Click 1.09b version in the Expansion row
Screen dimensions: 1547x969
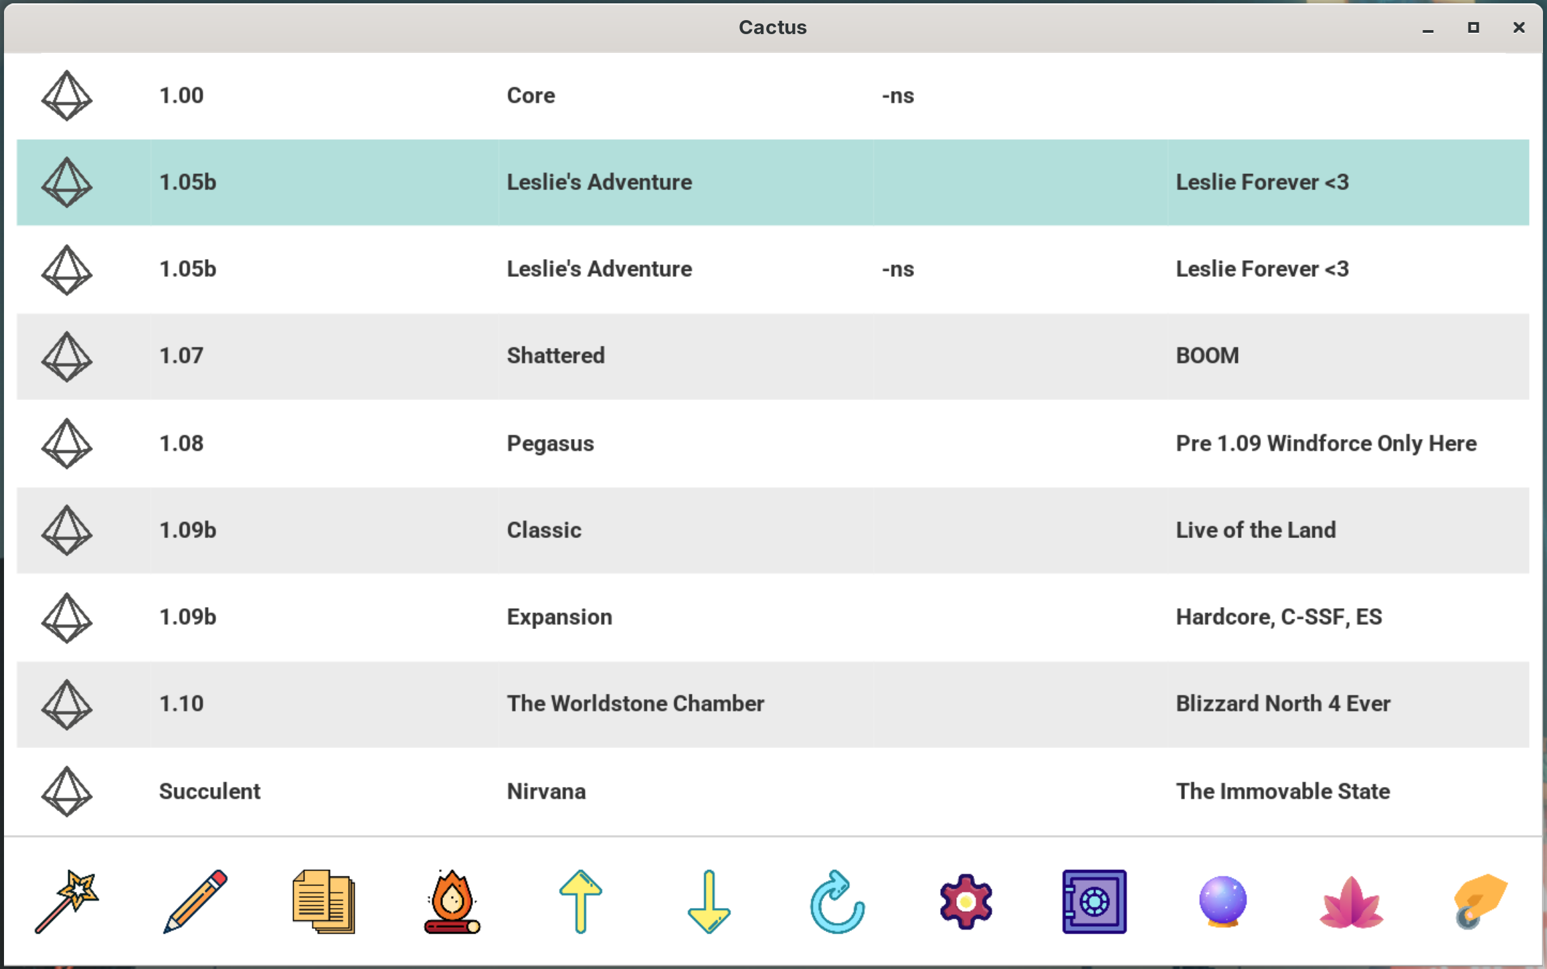click(187, 617)
